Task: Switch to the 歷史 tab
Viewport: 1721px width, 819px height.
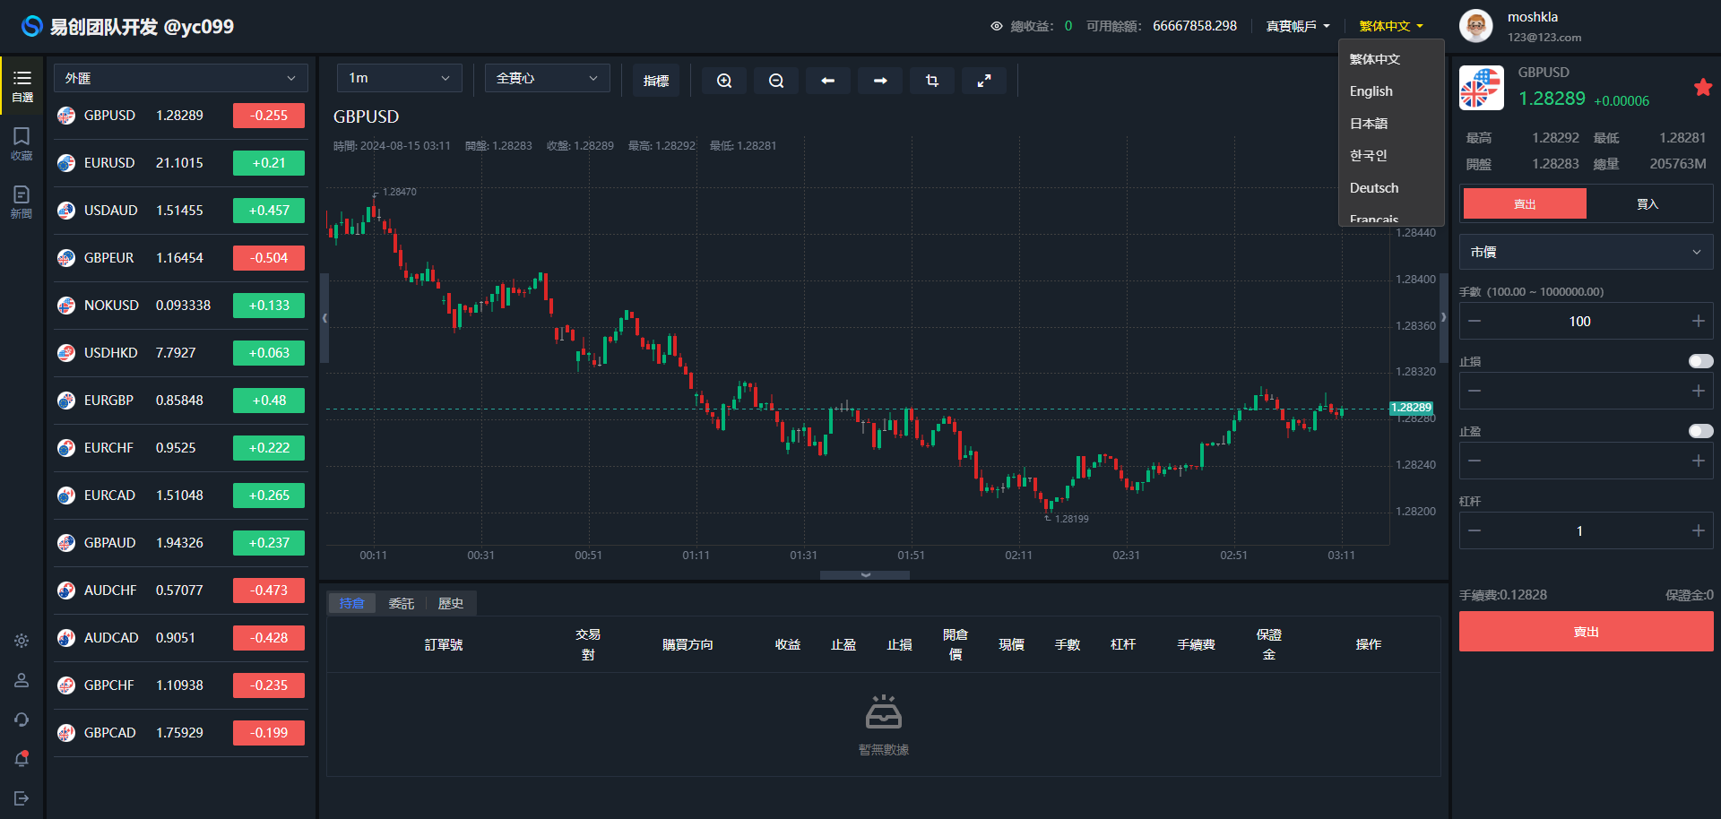Action: pos(450,603)
